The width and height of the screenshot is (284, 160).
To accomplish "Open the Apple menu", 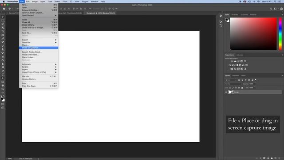I will tap(4, 1).
